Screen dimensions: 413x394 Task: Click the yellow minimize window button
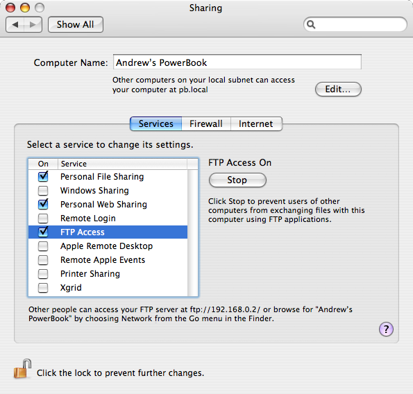coord(25,8)
